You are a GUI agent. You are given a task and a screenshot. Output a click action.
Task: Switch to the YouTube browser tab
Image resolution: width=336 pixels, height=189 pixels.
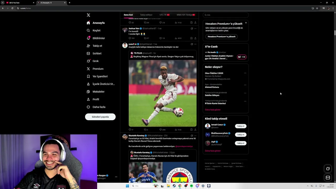20,3
